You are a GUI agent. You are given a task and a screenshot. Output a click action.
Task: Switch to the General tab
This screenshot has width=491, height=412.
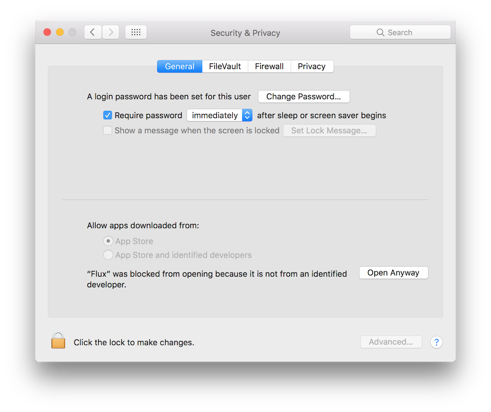coord(180,66)
